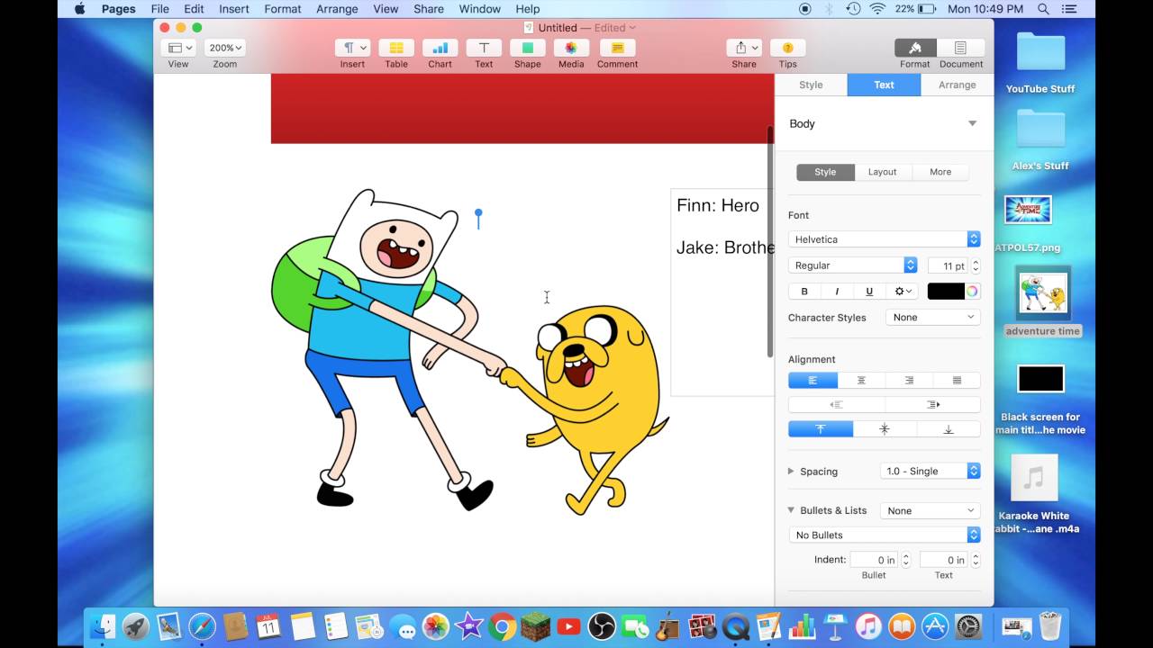Click the Bullet indent field
This screenshot has height=648, width=1153.
874,560
